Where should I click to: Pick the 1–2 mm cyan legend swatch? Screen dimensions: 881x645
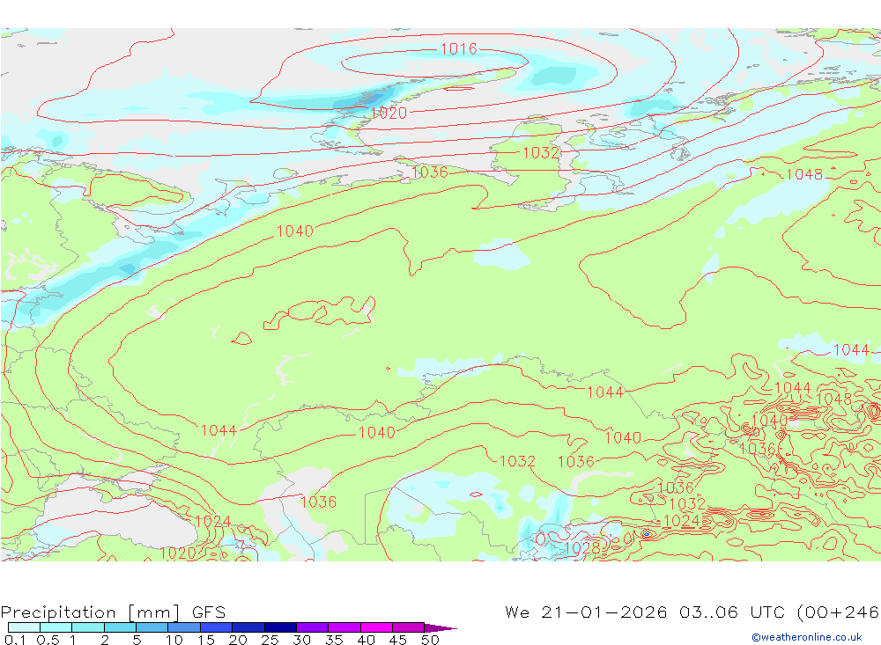[87, 627]
